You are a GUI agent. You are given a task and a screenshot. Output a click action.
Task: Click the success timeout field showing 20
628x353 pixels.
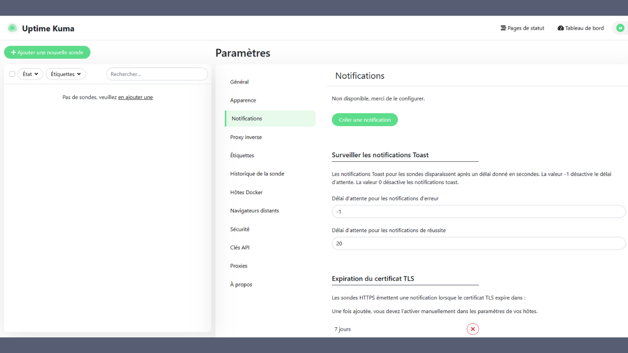click(479, 243)
